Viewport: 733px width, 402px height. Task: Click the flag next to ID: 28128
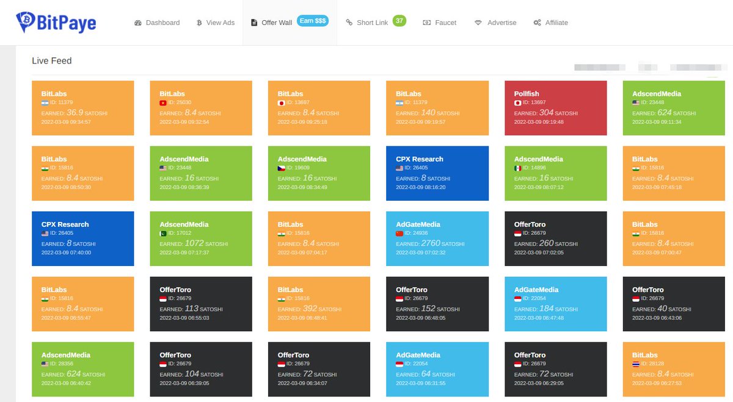click(x=636, y=364)
